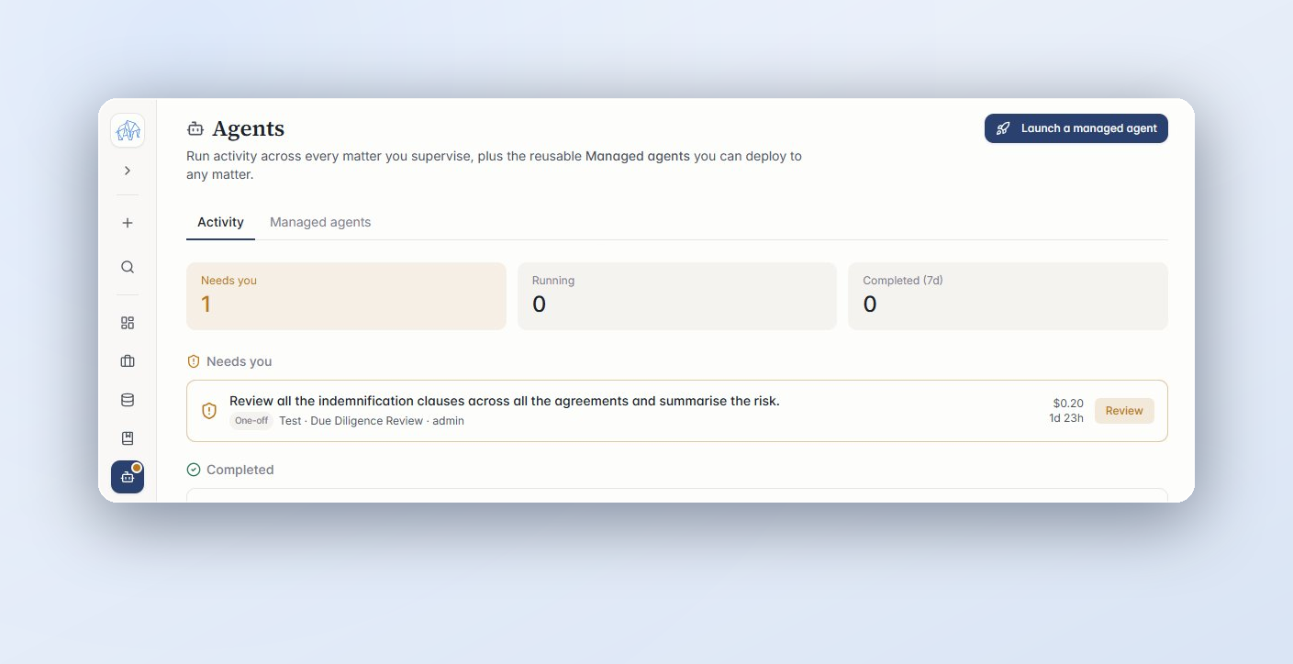Click the warning shield icon in task row
Image resolution: width=1293 pixels, height=664 pixels.
click(209, 411)
